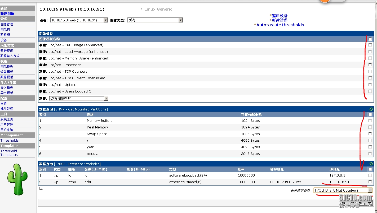Open 设备模板 sidebar item
377x213 pixels.
[x=7, y=72]
